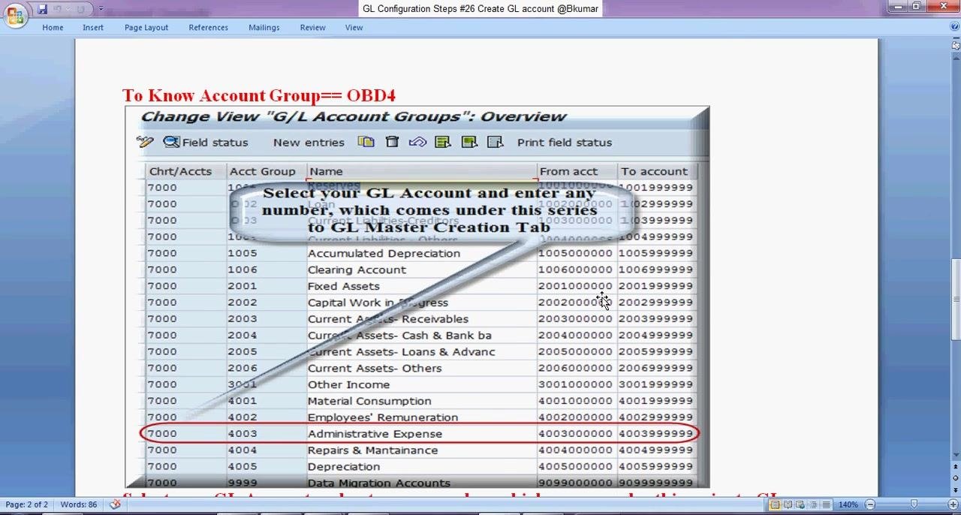The height and width of the screenshot is (515, 961).
Task: Click the Field status magnifier icon
Action: 172,142
